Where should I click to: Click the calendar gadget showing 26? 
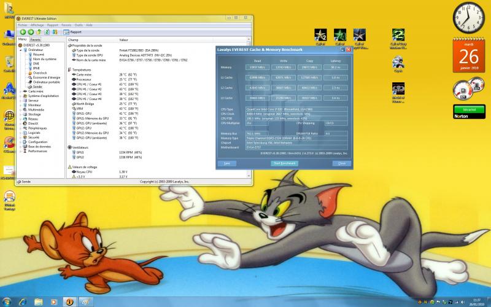pos(469,55)
